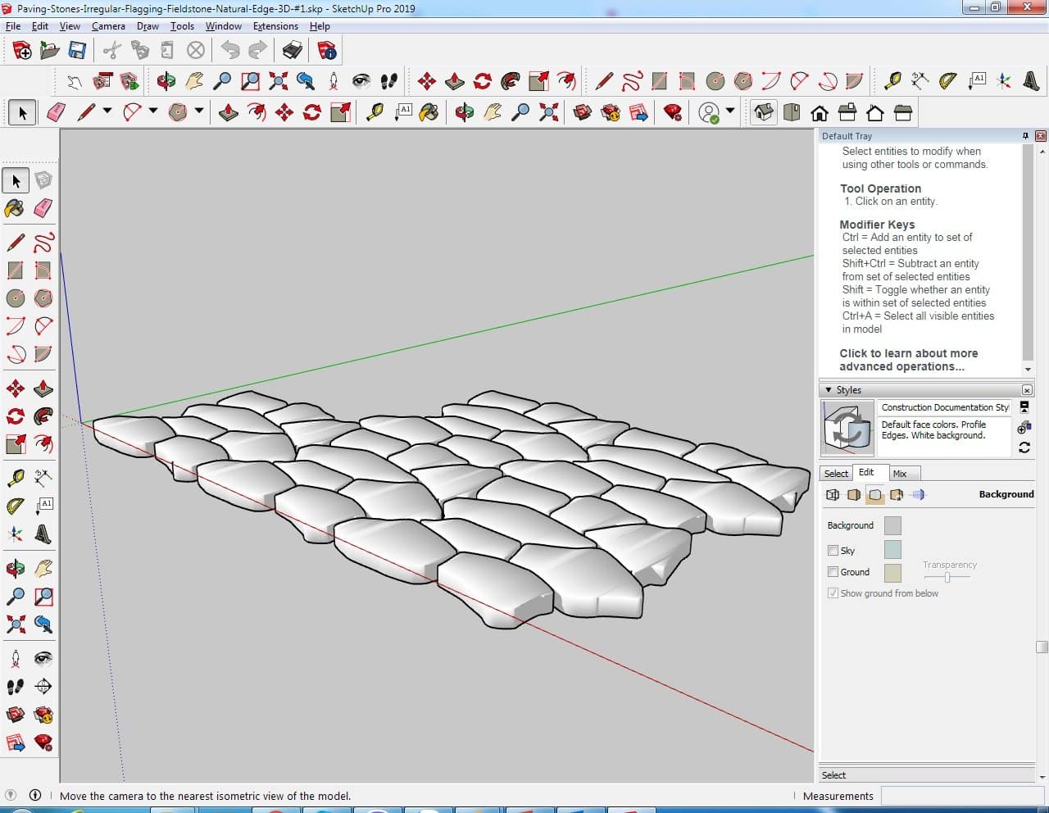The image size is (1049, 813).
Task: Open the Extensions menu
Action: [275, 26]
